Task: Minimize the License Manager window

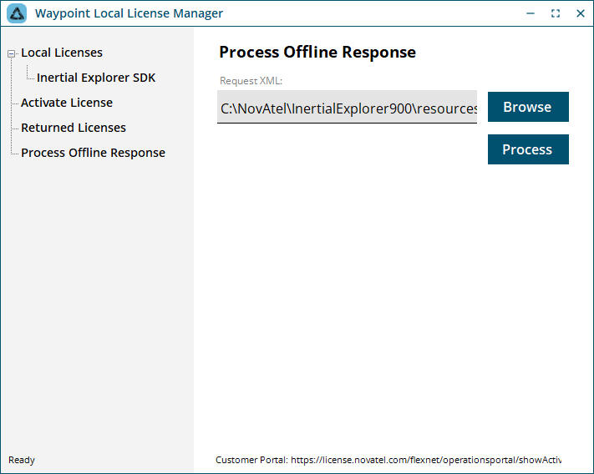Action: click(x=531, y=13)
